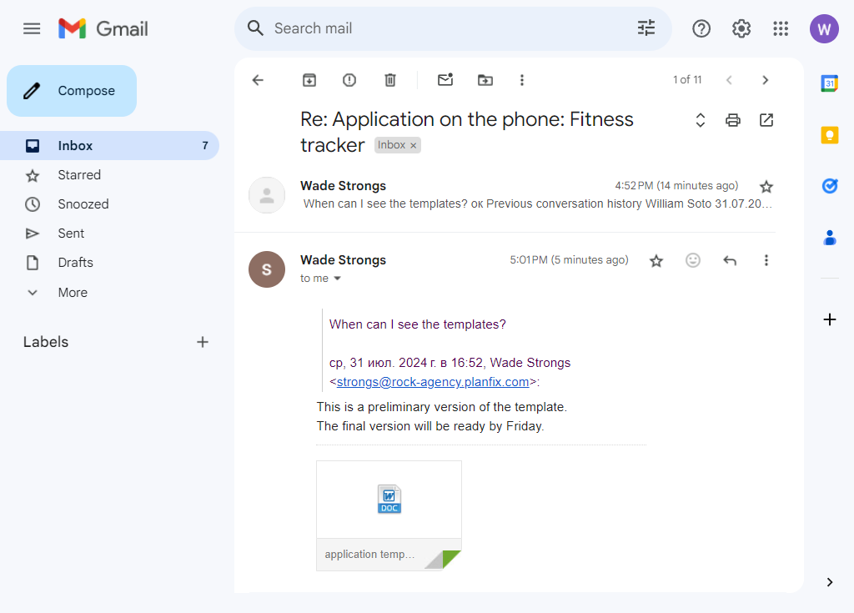Remove the Inbox label from conversation
Screen dimensions: 854x613
(x=414, y=145)
